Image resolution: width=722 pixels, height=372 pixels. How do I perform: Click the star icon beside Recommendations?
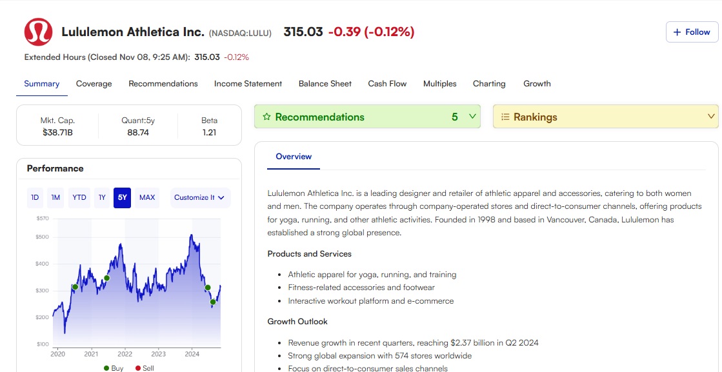click(x=266, y=117)
